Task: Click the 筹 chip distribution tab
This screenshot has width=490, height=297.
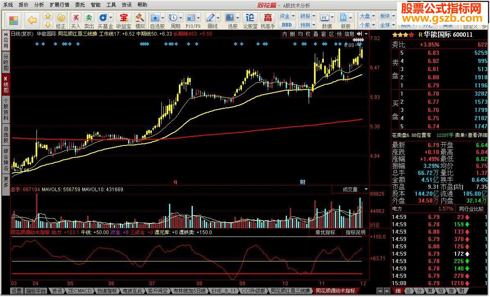Action: tap(430, 291)
